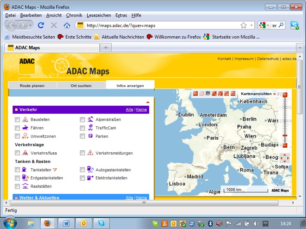
Task: Open the Impressum link
Action: click(x=244, y=59)
